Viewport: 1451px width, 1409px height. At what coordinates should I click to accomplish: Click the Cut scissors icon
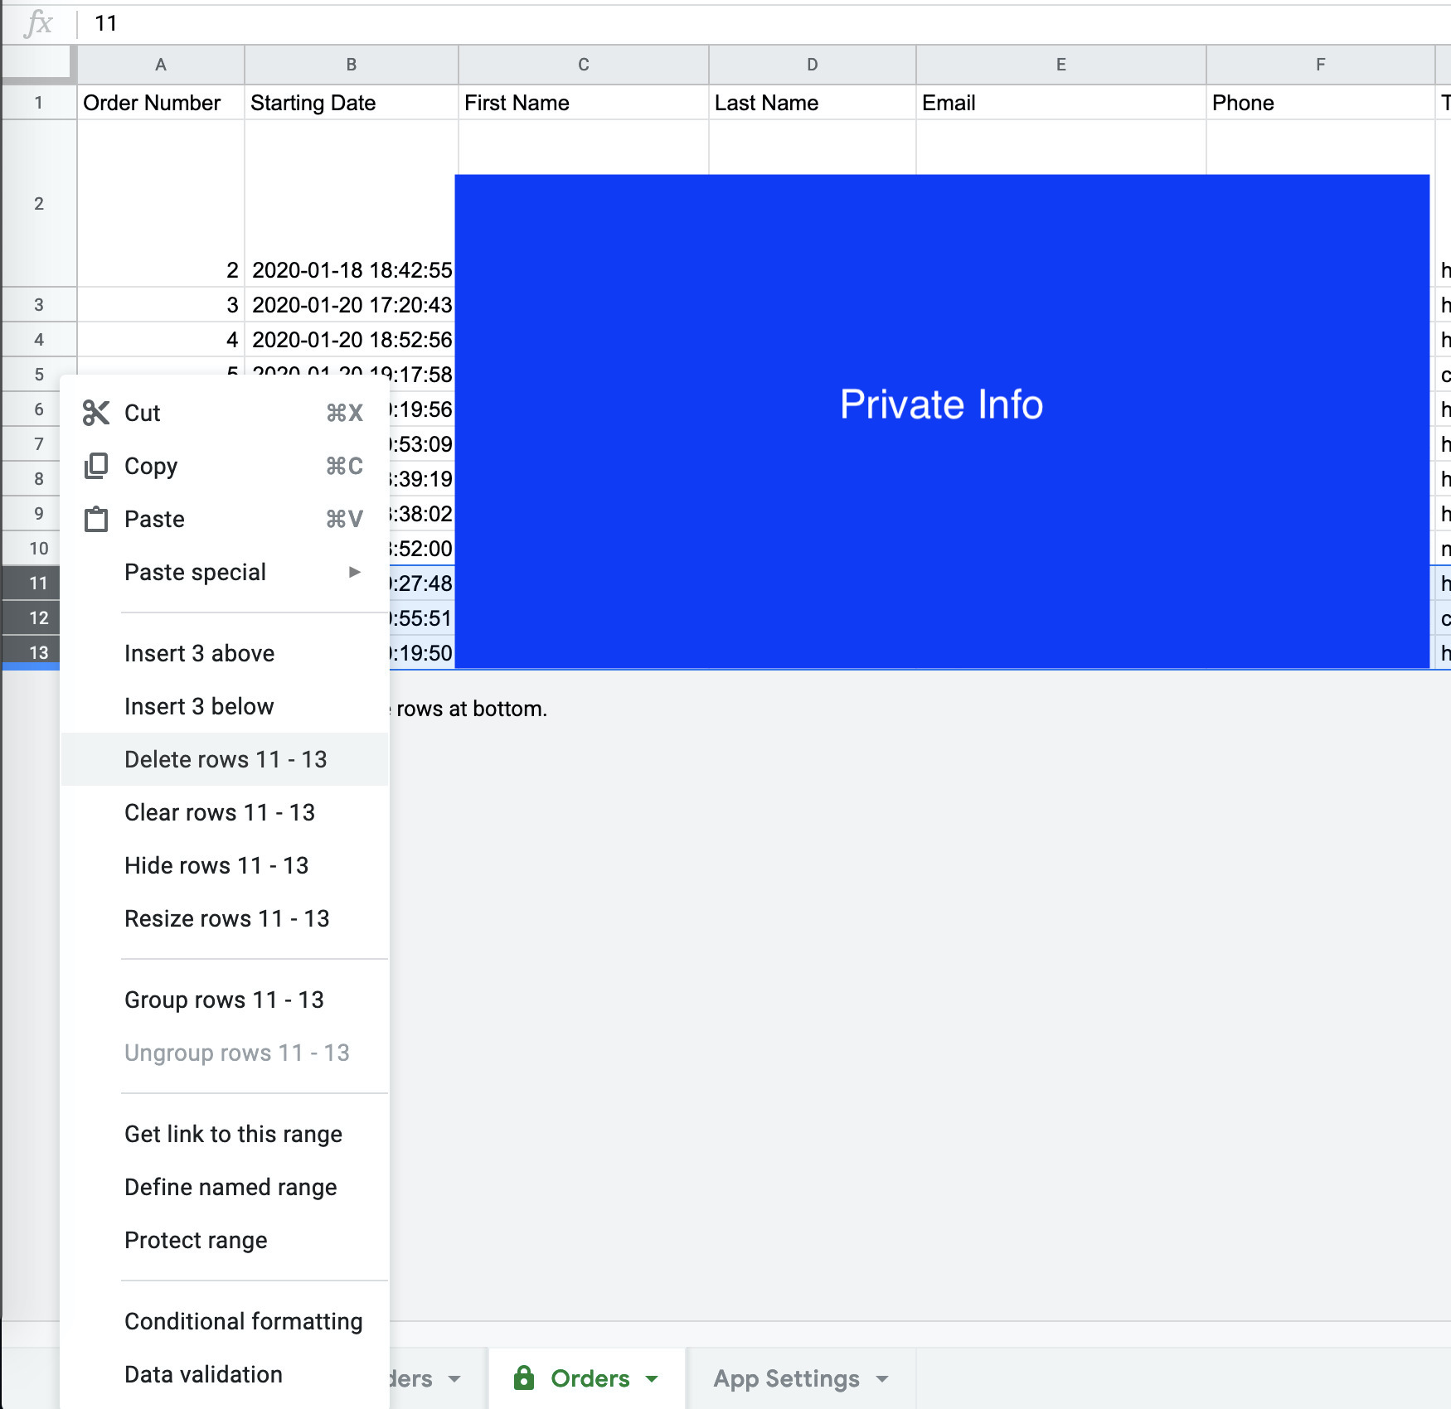tap(96, 413)
